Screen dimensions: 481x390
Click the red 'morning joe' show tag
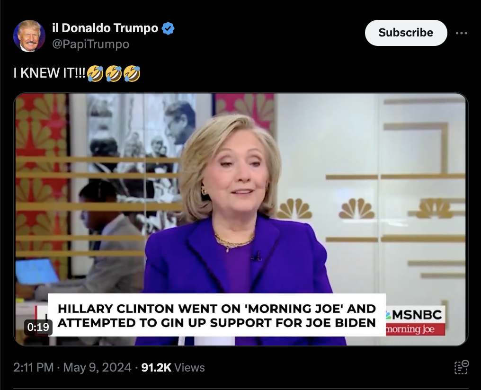tap(415, 329)
